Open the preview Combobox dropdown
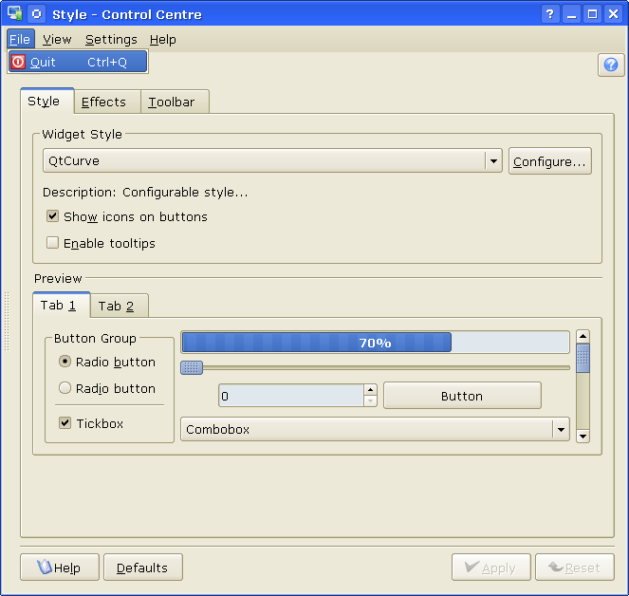The image size is (629, 596). [375, 429]
